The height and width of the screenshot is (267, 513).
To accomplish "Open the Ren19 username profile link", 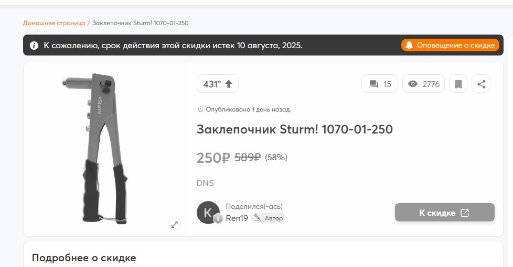I will pyautogui.click(x=237, y=218).
